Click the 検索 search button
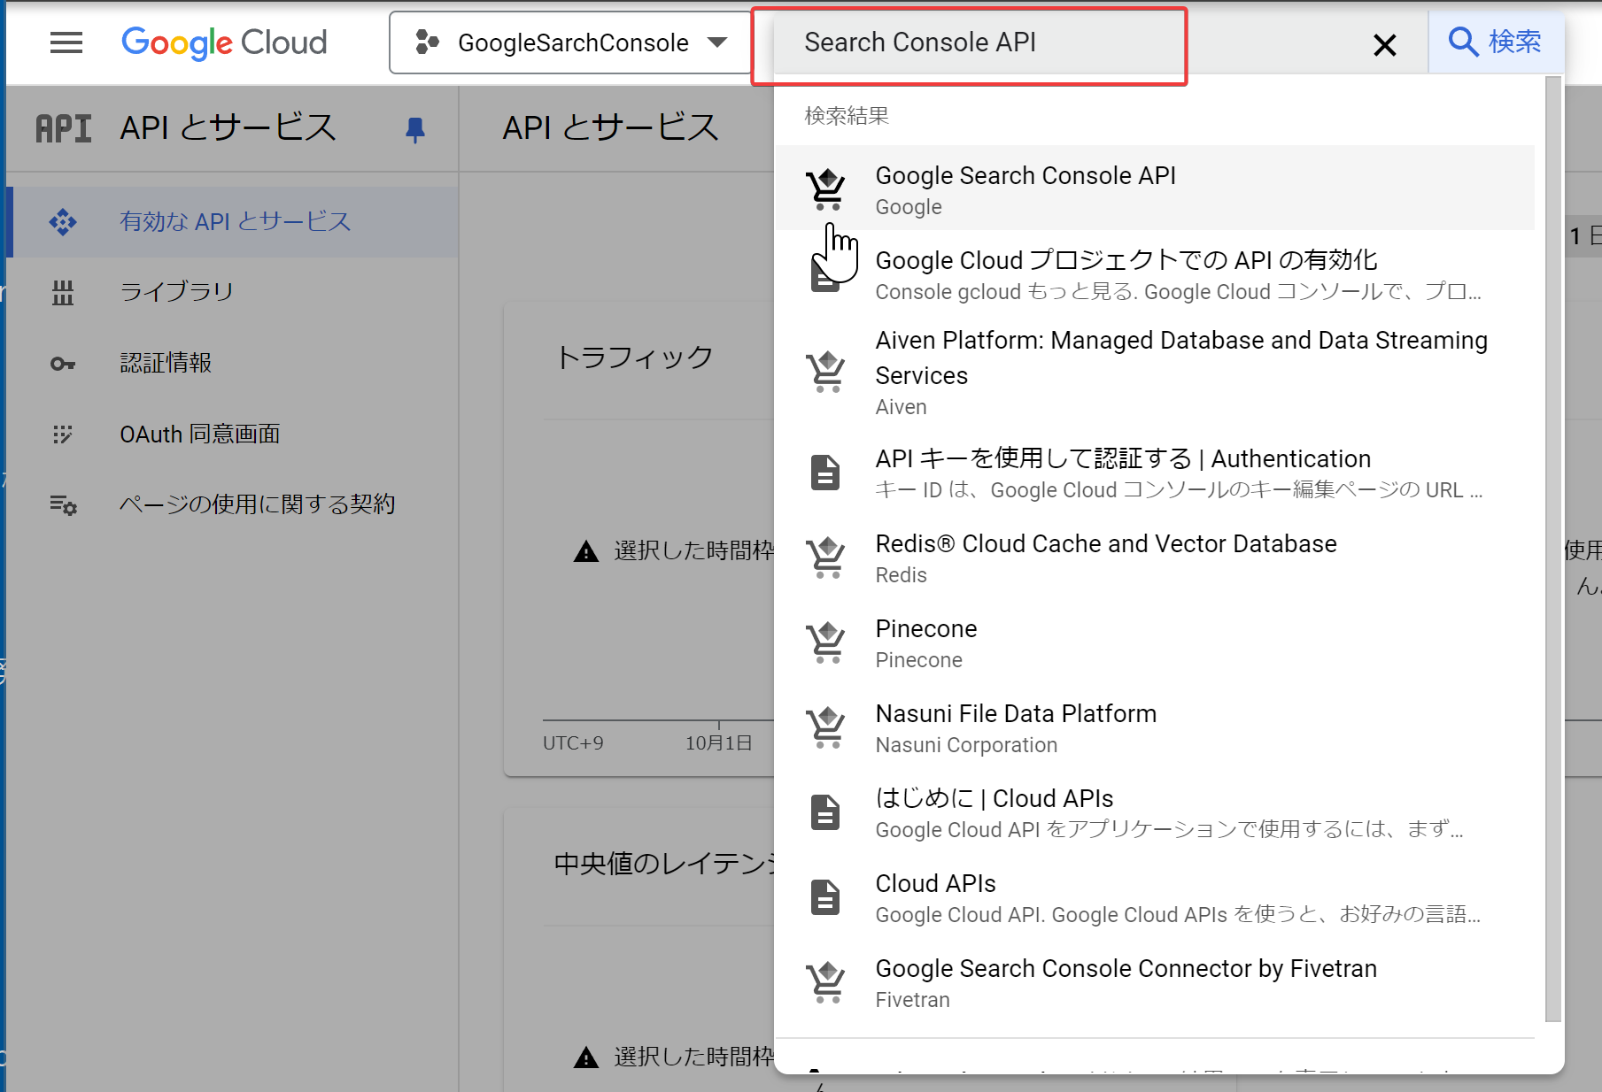Image resolution: width=1602 pixels, height=1092 pixels. click(1495, 42)
